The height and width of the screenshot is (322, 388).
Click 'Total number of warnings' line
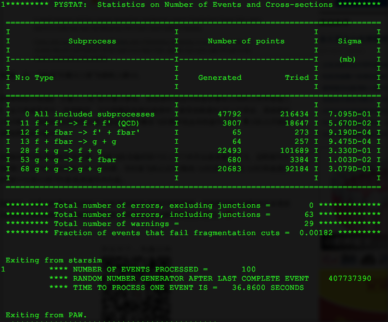(x=193, y=223)
